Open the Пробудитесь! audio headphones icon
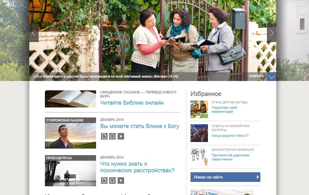 tap(113, 180)
